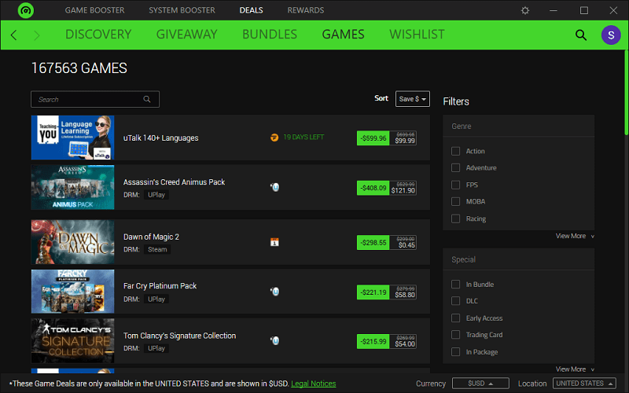Viewport: 629px width, 393px height.
Task: Open the Tom Clancy's Signature Collection thumbnail
Action: click(x=72, y=341)
